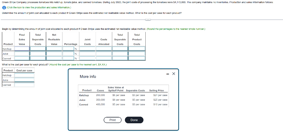The width and height of the screenshot is (283, 139).
Task: Click Canned row label in dialog table
Action: tap(83, 105)
